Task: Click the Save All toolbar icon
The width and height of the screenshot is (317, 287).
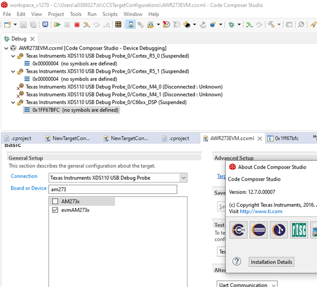Action: [33, 25]
